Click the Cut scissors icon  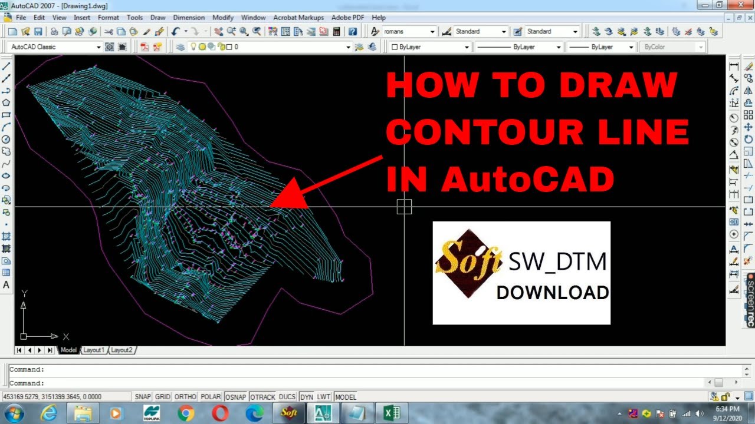click(x=109, y=31)
